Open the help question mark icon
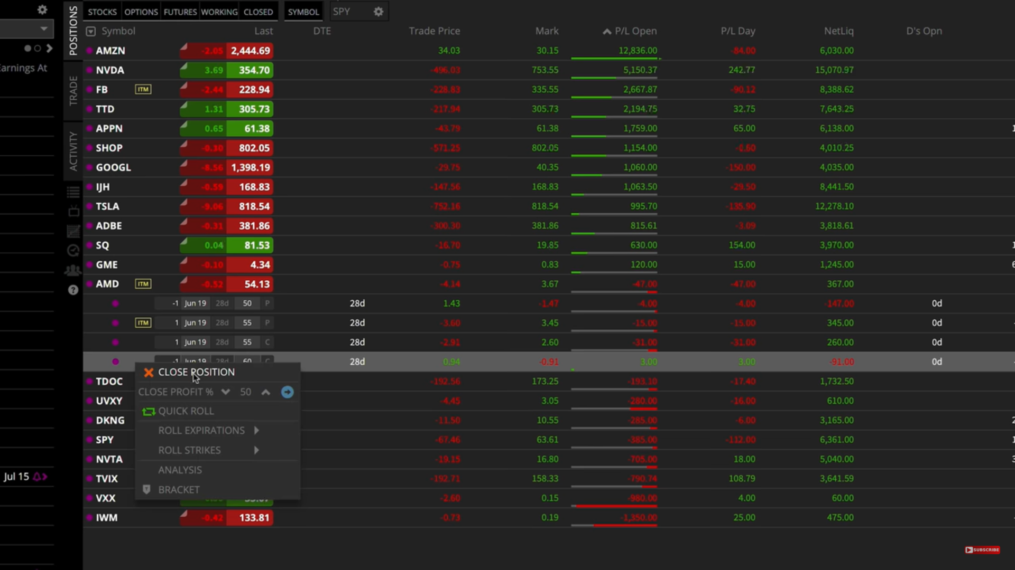 pyautogui.click(x=73, y=290)
